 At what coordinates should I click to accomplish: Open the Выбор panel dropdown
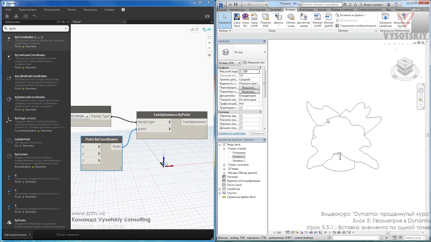tap(225, 31)
